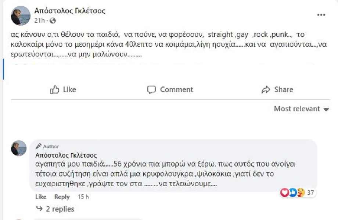Open the post's 21h timestamp link
338x220 pixels.
click(x=39, y=21)
